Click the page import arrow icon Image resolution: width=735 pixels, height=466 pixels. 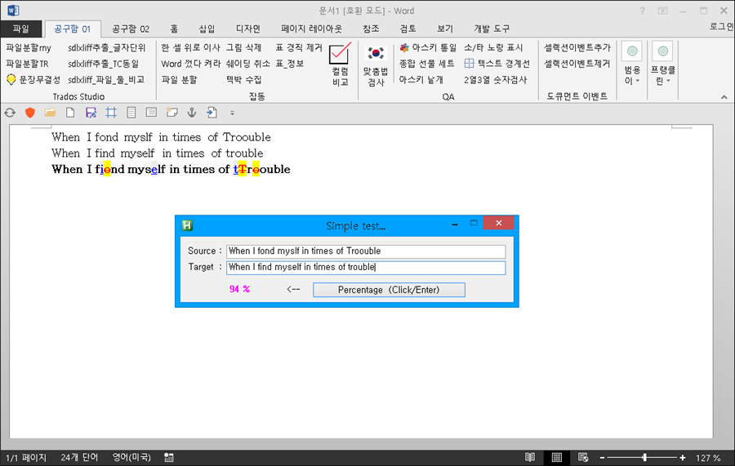pyautogui.click(x=212, y=113)
